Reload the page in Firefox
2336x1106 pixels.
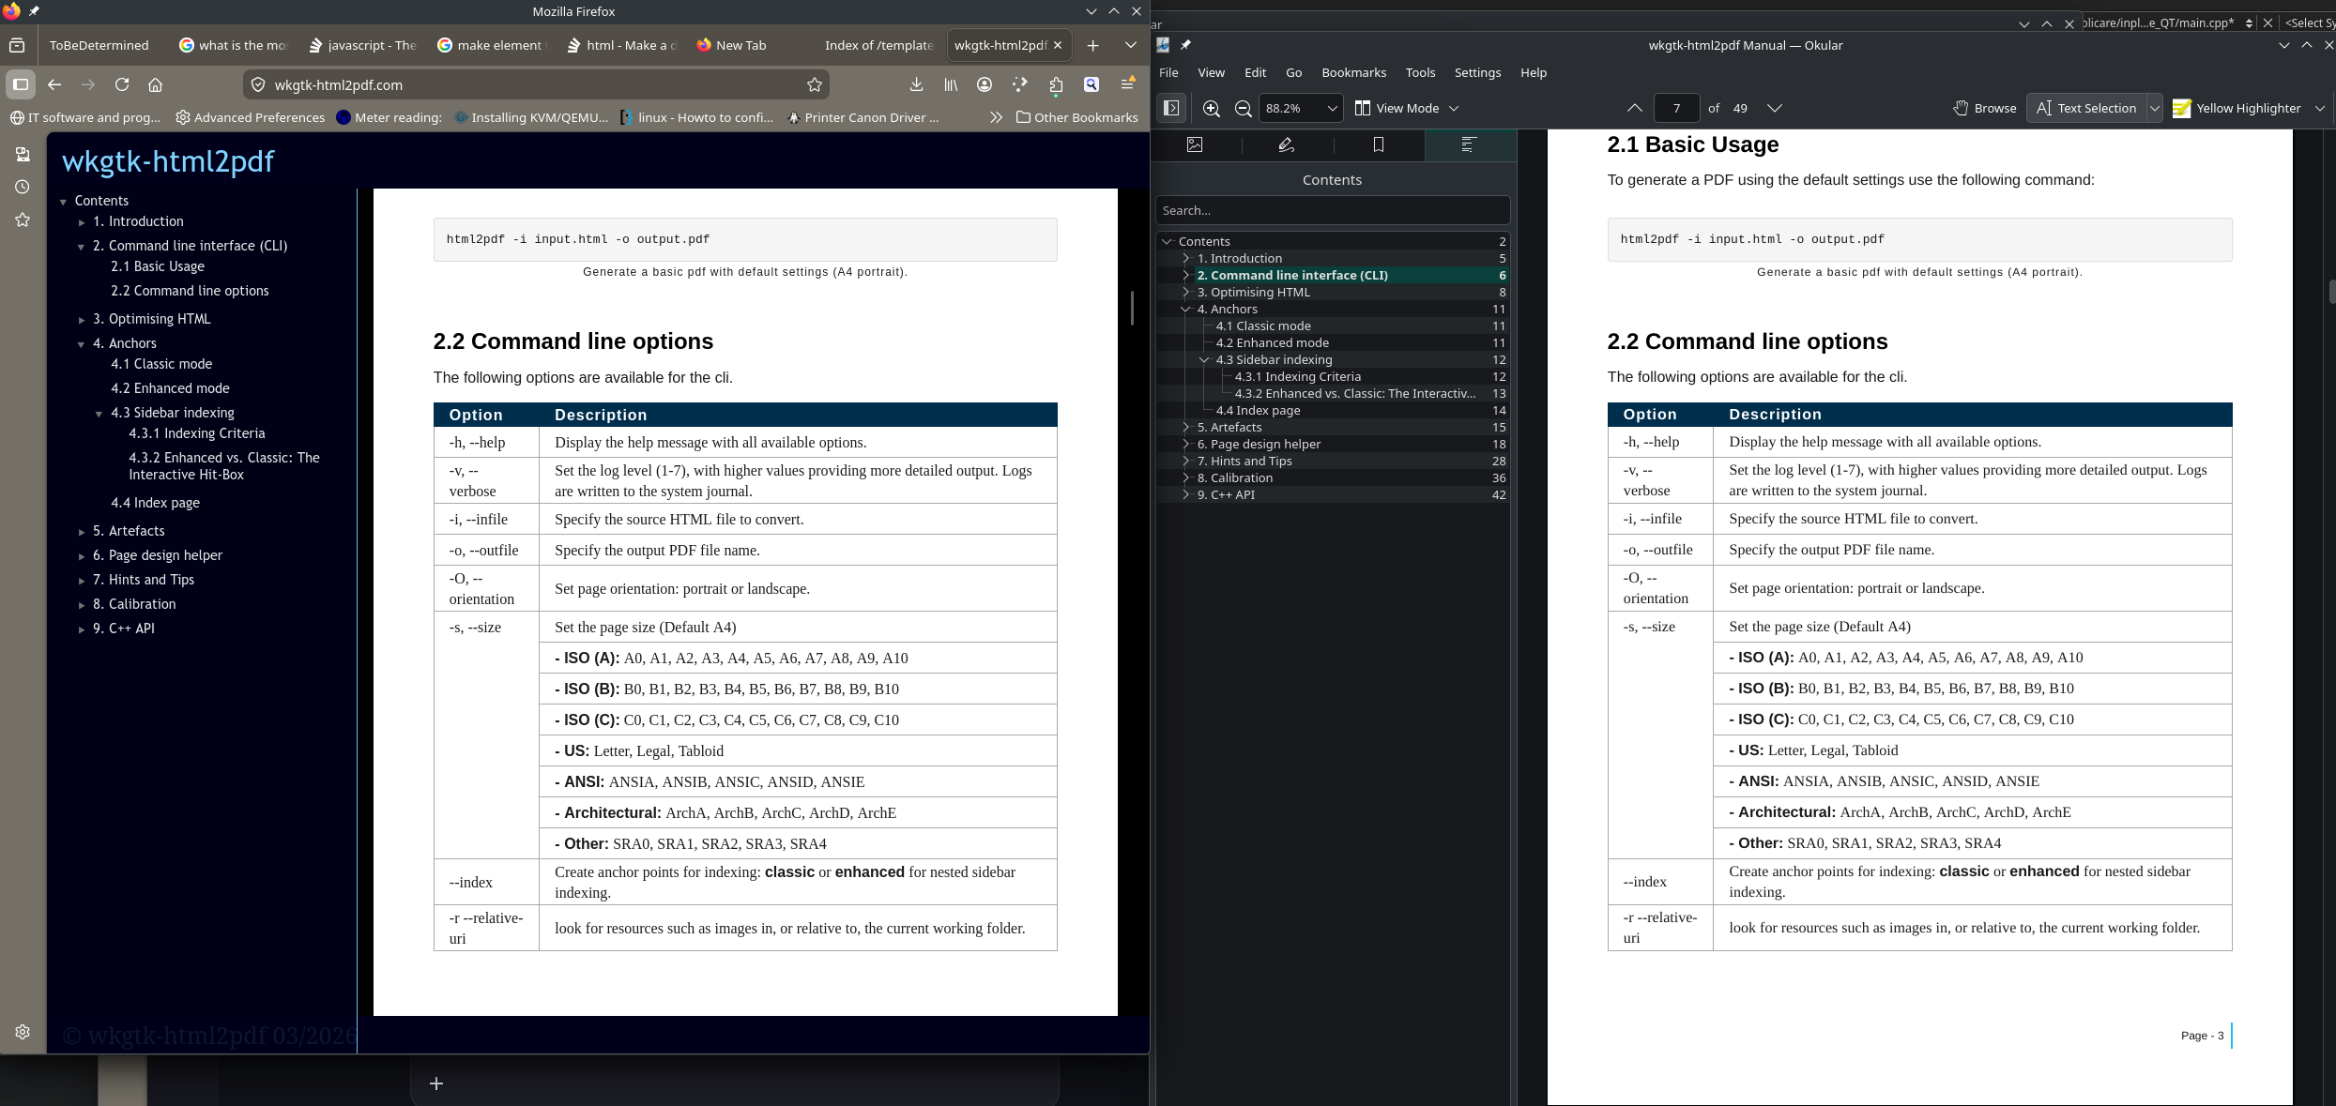(x=122, y=84)
